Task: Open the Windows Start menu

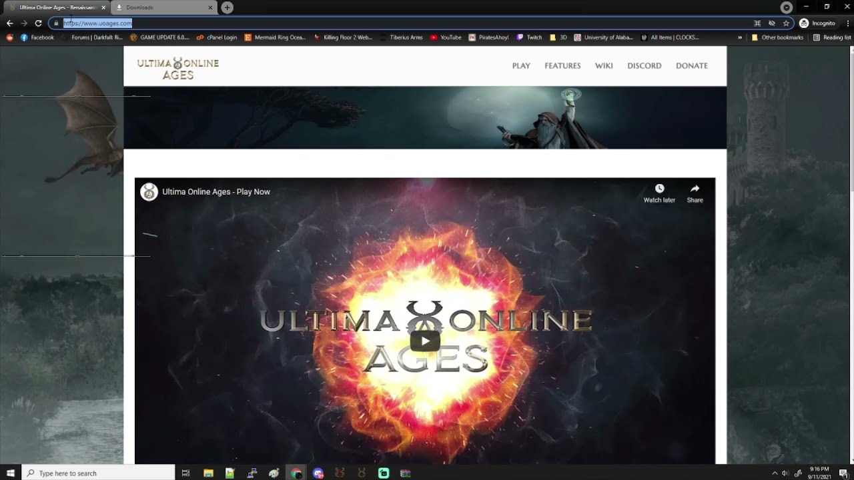Action: 11,473
